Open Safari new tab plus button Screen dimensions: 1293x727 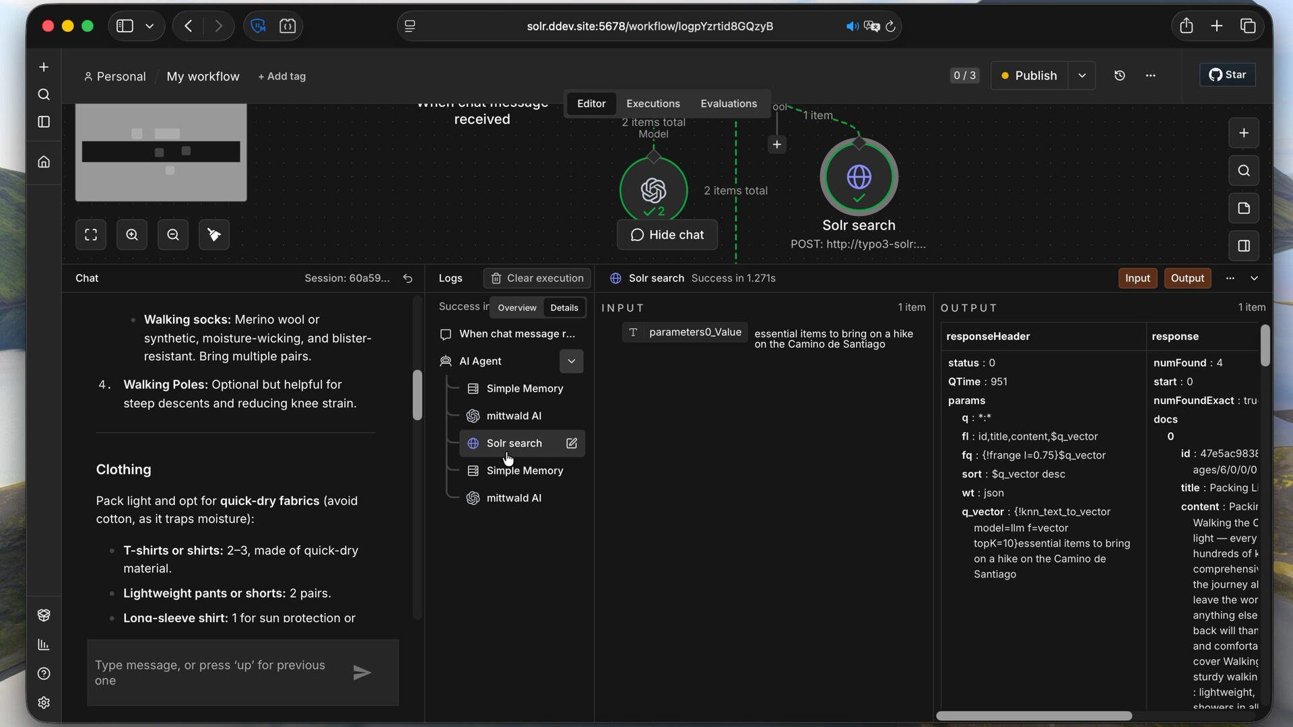1217,26
